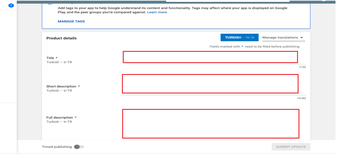Toggle the Timed publishing switch

pyautogui.click(x=79, y=147)
